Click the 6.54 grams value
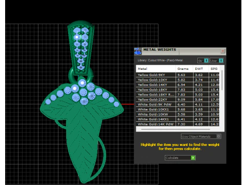 tap(181, 85)
